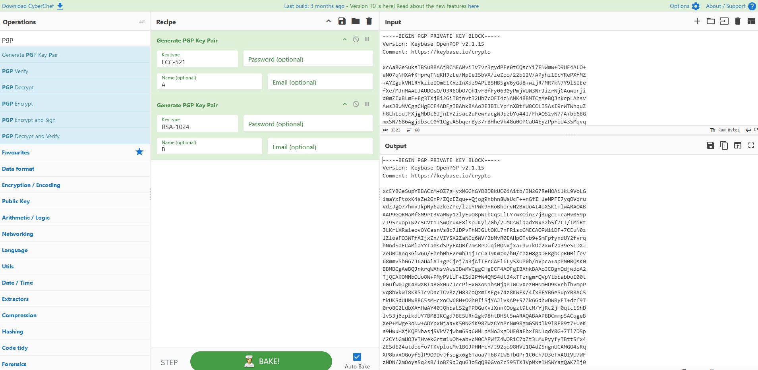
Task: Expand the Forensics category
Action: tap(75, 364)
